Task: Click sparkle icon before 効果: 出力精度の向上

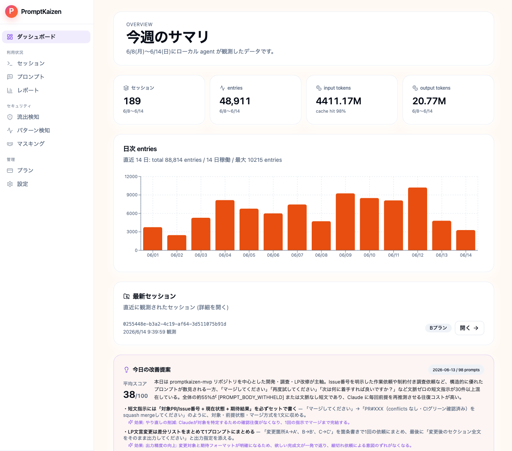Action: [130, 445]
